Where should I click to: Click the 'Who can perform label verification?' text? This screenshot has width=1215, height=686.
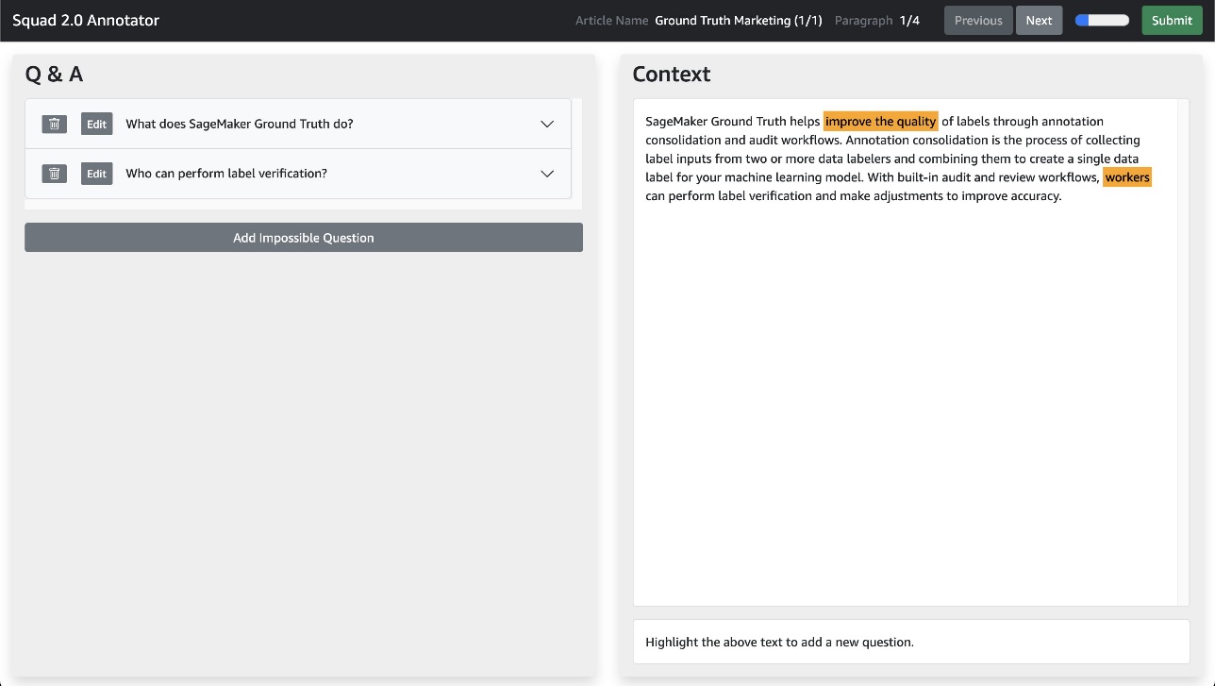tap(226, 174)
